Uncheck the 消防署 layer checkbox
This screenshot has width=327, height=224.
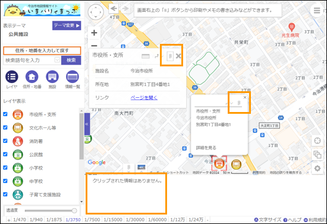click(x=5, y=140)
